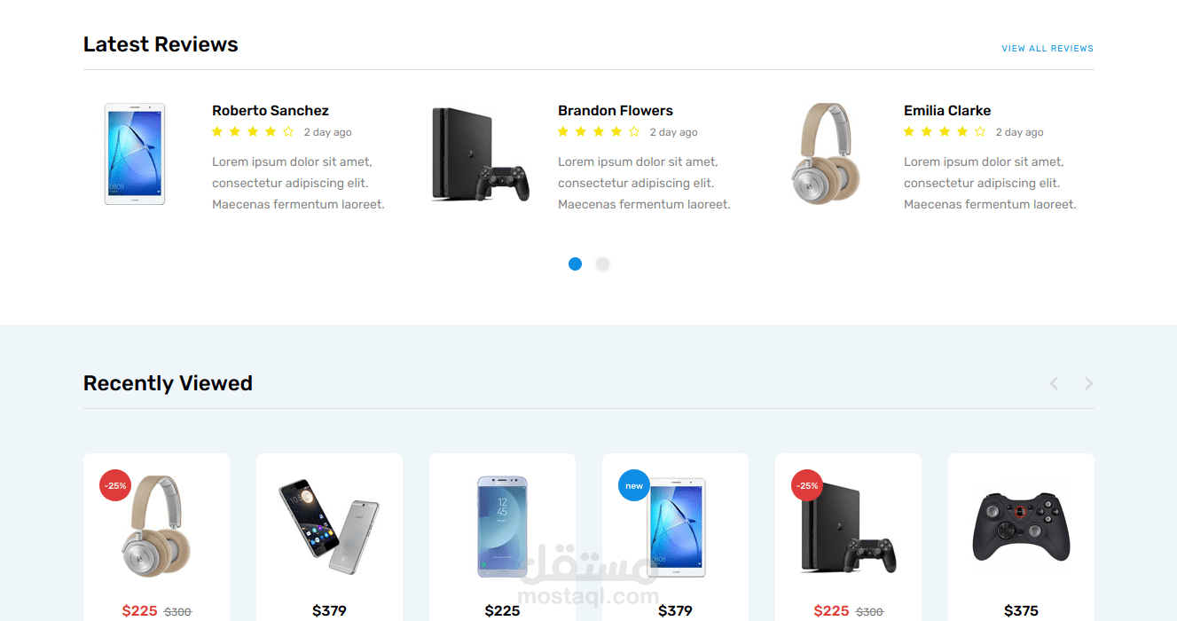Screen dimensions: 1177x621
Task: Select the first blue carousel dot
Action: pos(575,263)
